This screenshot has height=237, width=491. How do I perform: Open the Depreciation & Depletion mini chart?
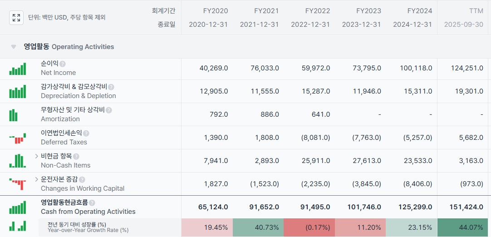pos(18,92)
